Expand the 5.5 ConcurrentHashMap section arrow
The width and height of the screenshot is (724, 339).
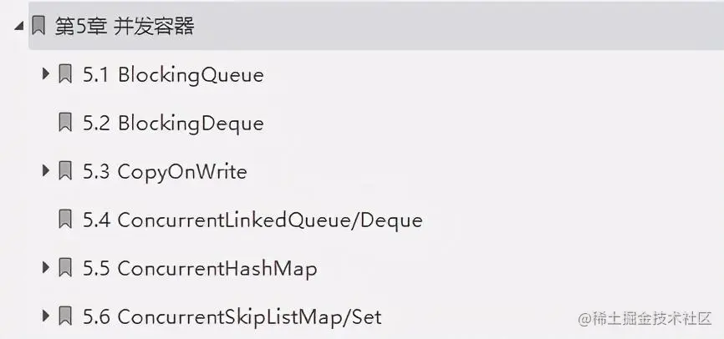[46, 269]
